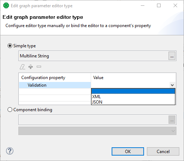Click the Multiline String type field

[94, 56]
